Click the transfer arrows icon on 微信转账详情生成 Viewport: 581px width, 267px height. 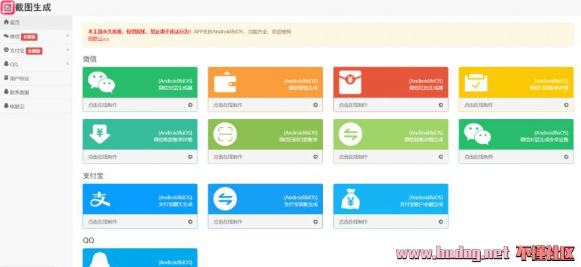pos(350,134)
